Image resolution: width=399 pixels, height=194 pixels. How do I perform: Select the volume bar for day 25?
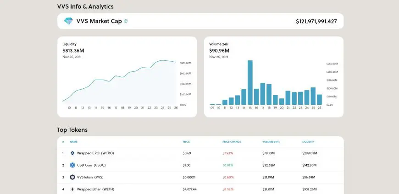(313, 96)
